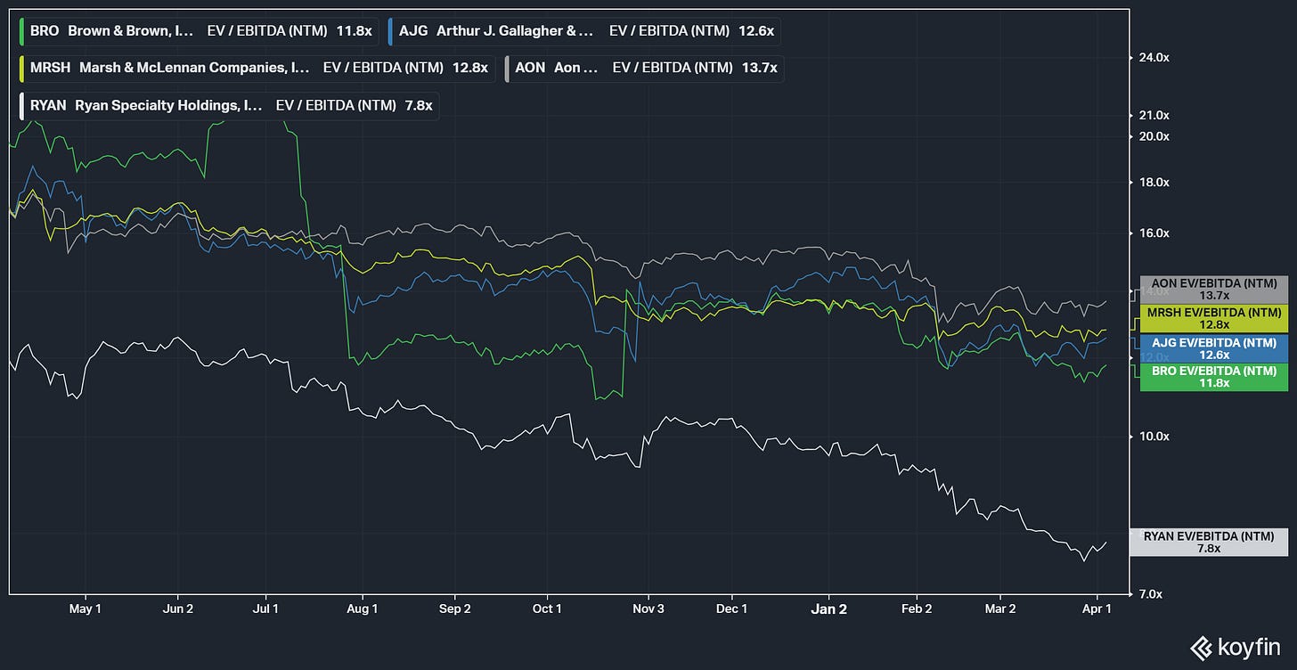Click the gray AON EV/EBITDA (NTM) axis tag
The image size is (1297, 670).
coord(1213,290)
